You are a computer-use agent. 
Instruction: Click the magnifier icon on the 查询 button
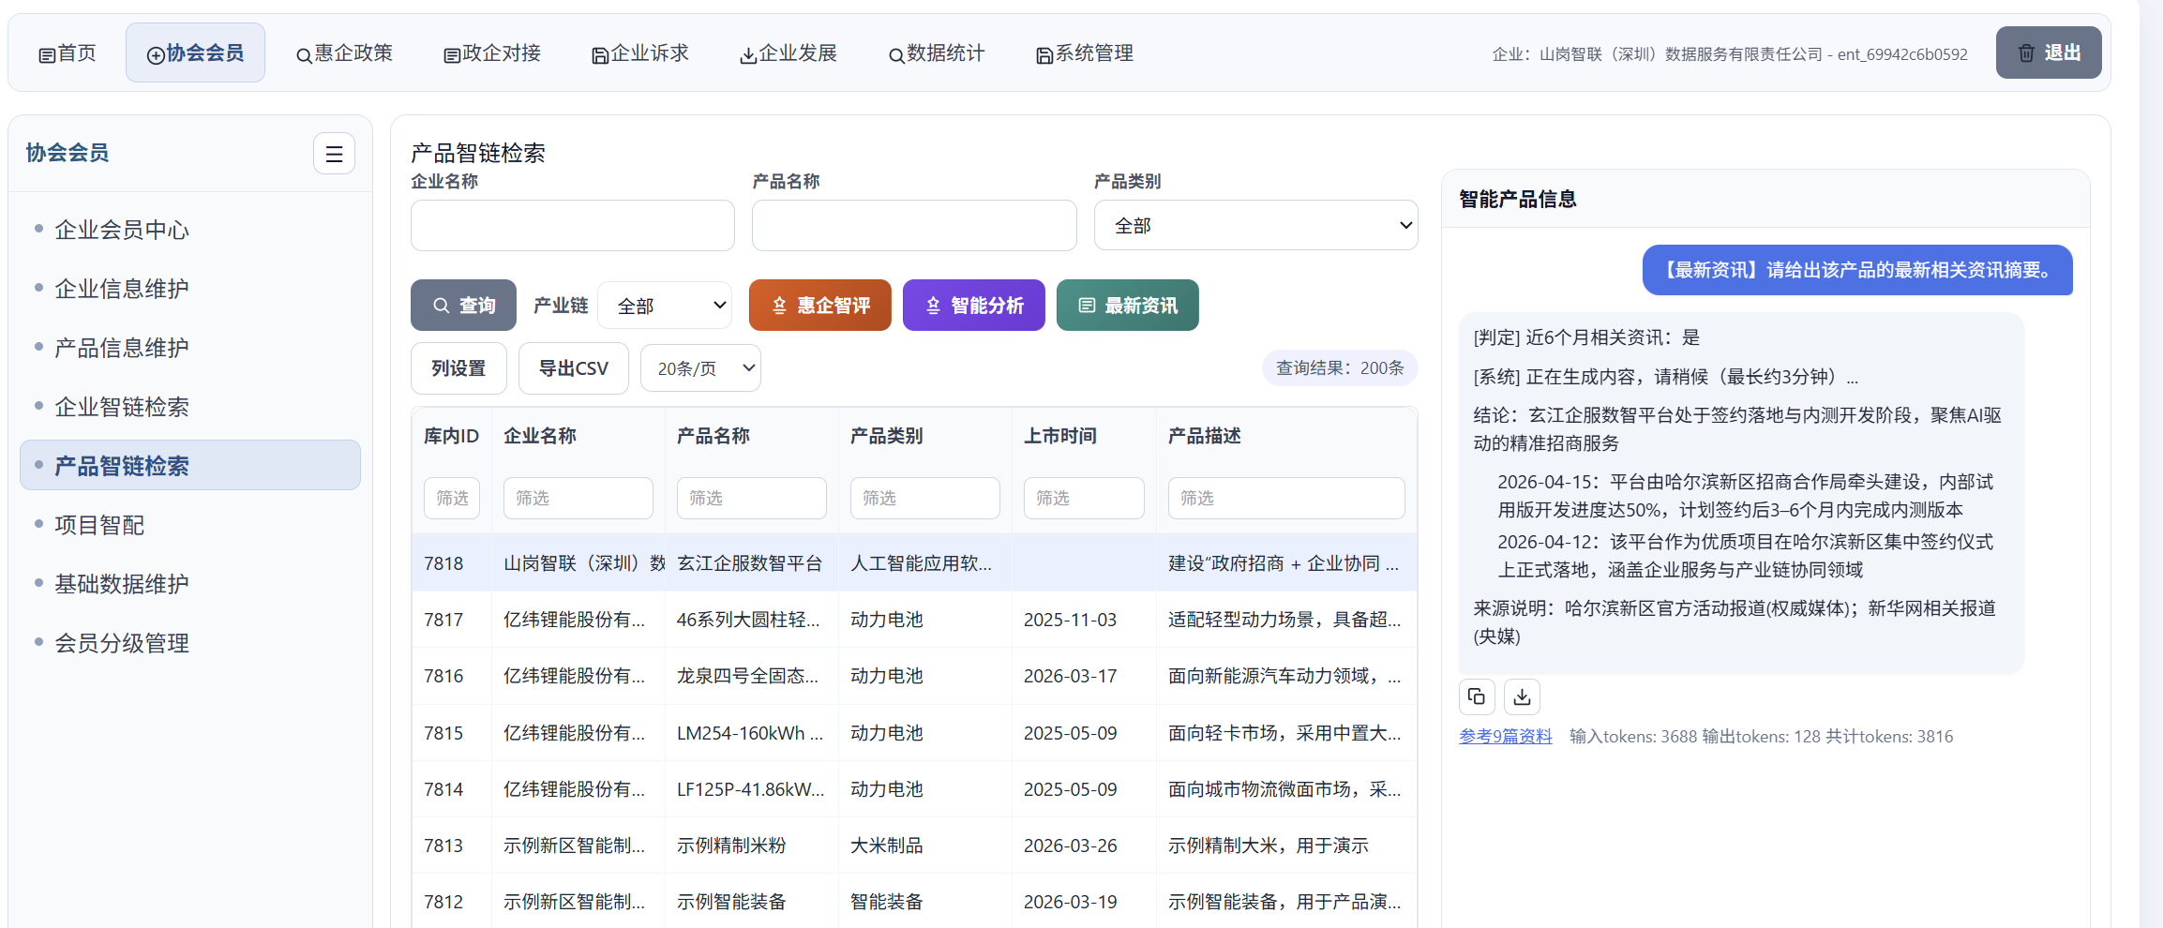441,306
